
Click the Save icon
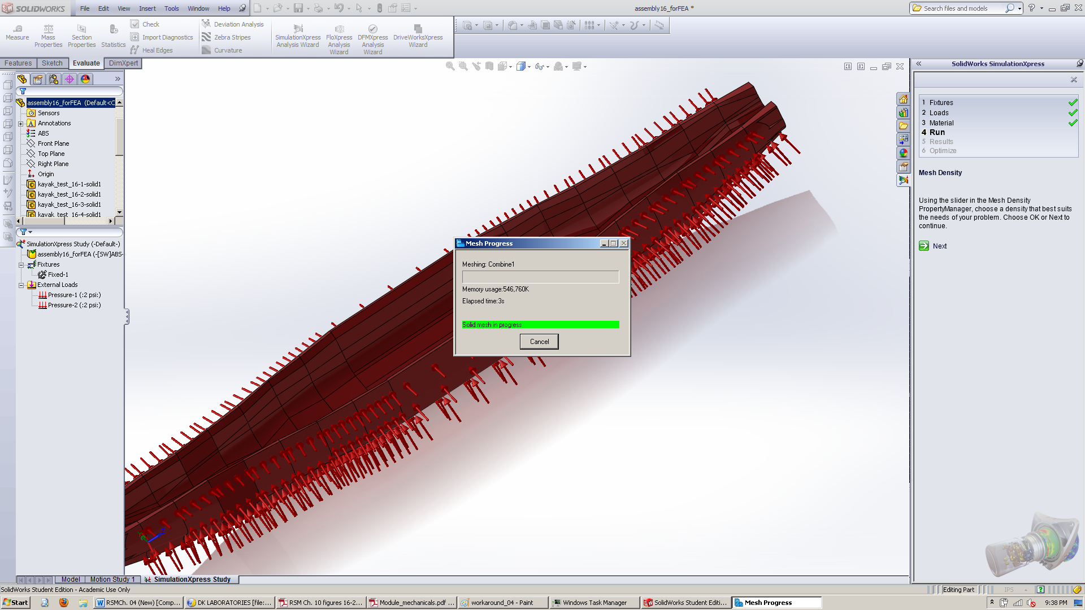point(298,8)
